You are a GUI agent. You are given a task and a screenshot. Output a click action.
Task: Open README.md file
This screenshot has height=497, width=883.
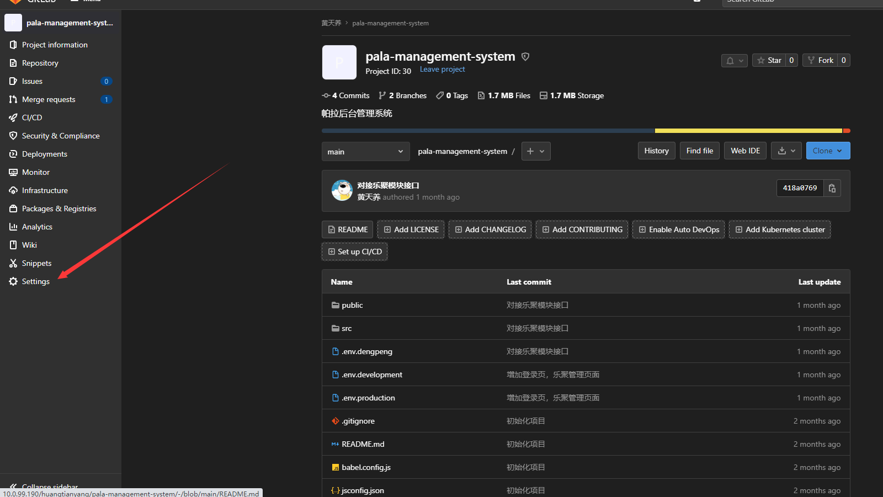pos(363,444)
